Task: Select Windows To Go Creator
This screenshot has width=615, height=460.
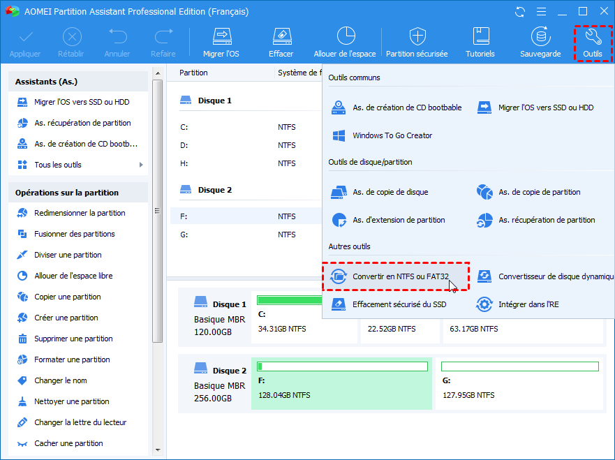Action: tap(382, 135)
